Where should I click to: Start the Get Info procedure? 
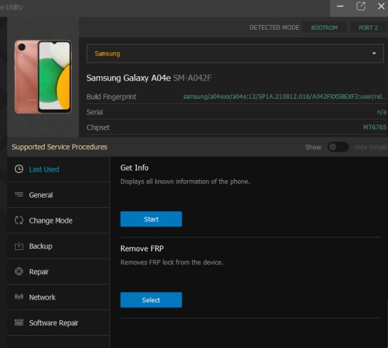[x=151, y=219]
